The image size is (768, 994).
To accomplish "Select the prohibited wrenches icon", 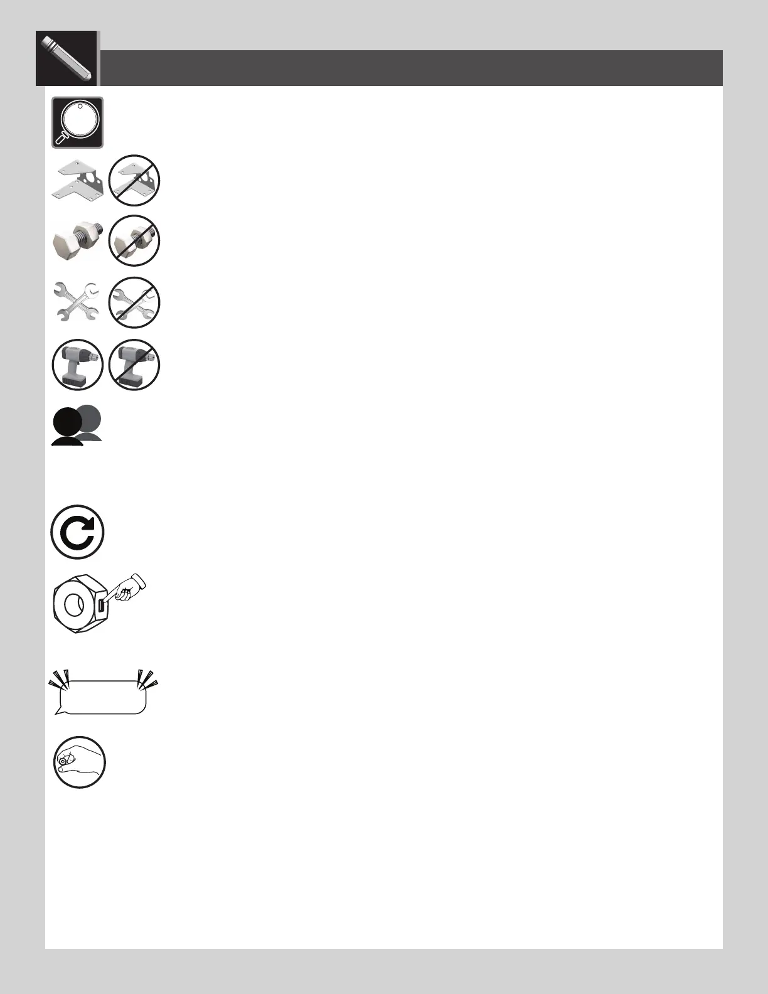I will click(134, 302).
